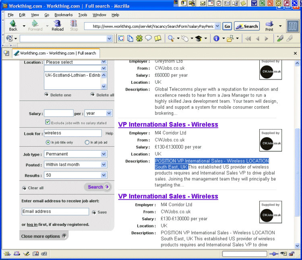Click the purple Search button in form

point(98,187)
